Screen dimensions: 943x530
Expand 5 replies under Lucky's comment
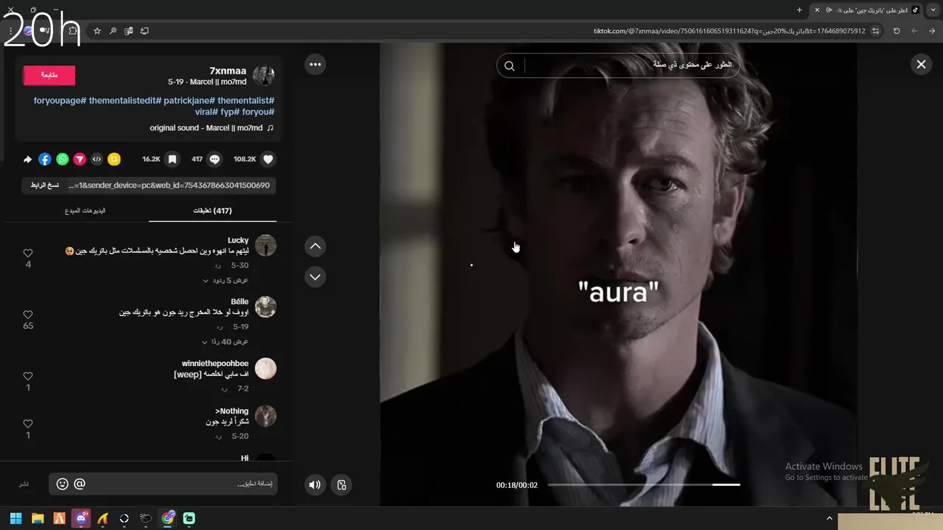click(x=225, y=280)
